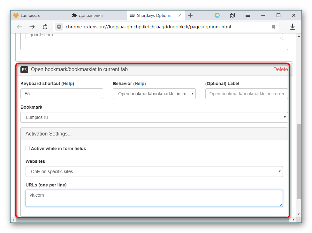Screen dimensions: 312x233
Task: Switch to the Lumpics.ru tab
Action: coord(40,15)
